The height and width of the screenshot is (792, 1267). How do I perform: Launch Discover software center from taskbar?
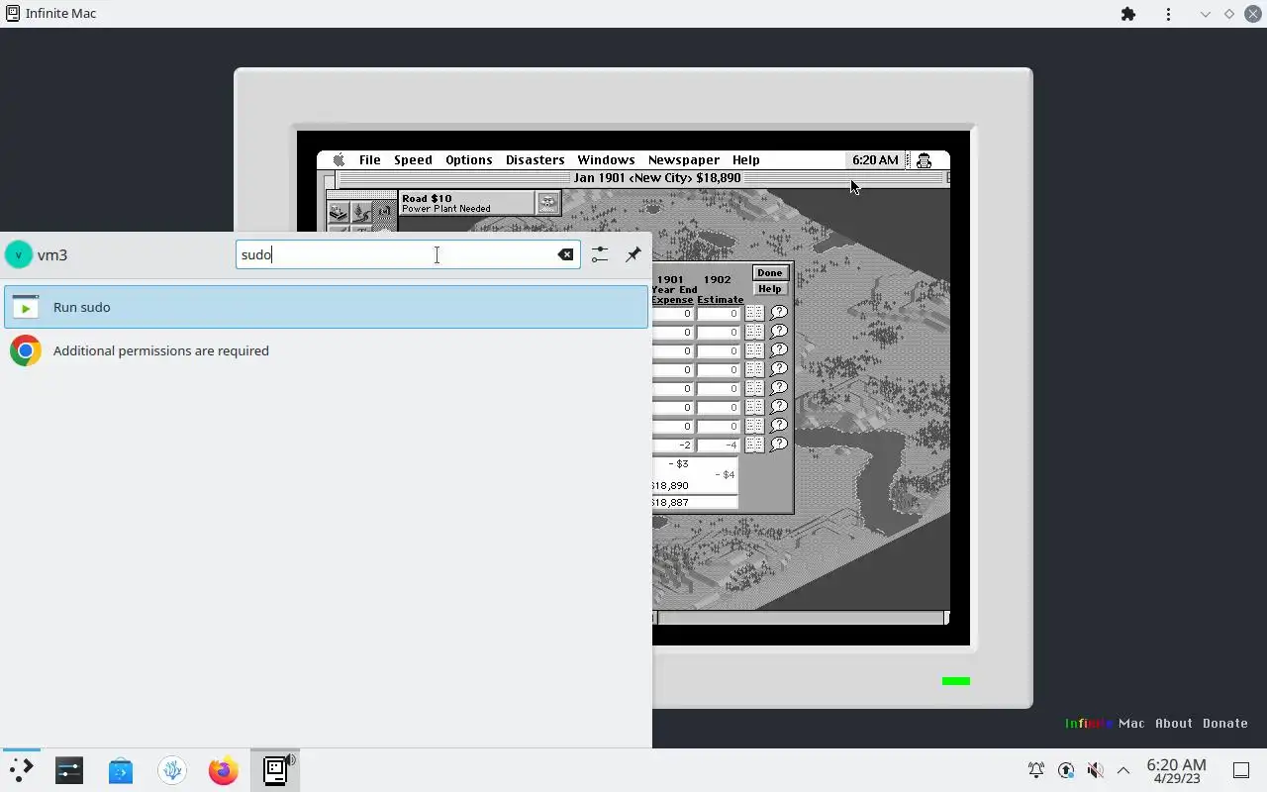click(x=121, y=770)
